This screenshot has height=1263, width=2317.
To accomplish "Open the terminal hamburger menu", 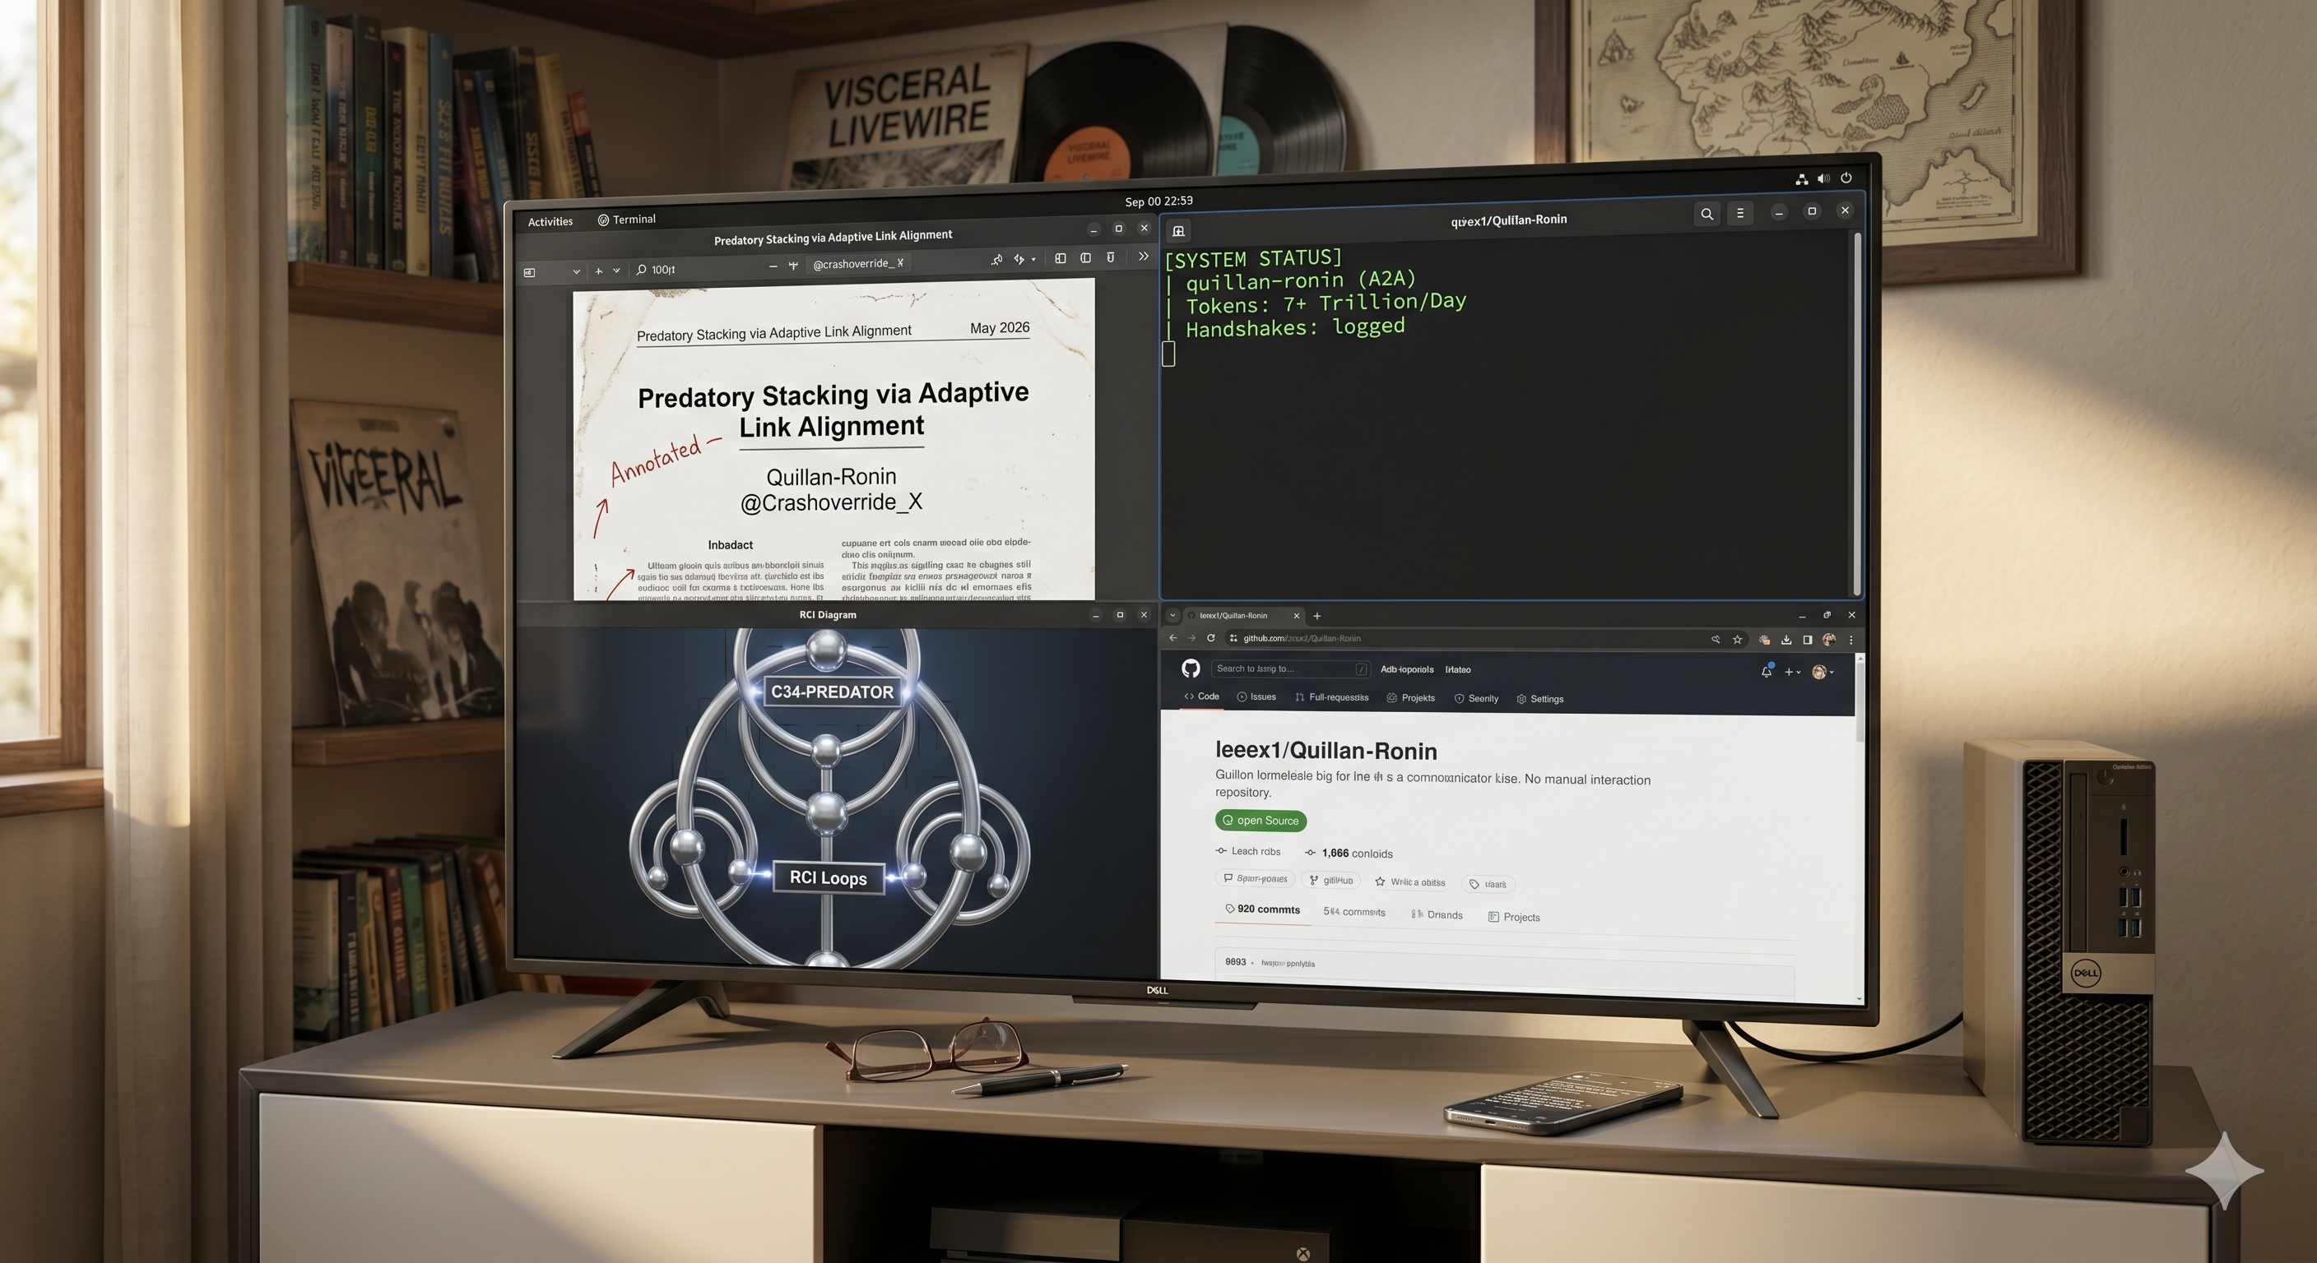I will (1740, 213).
